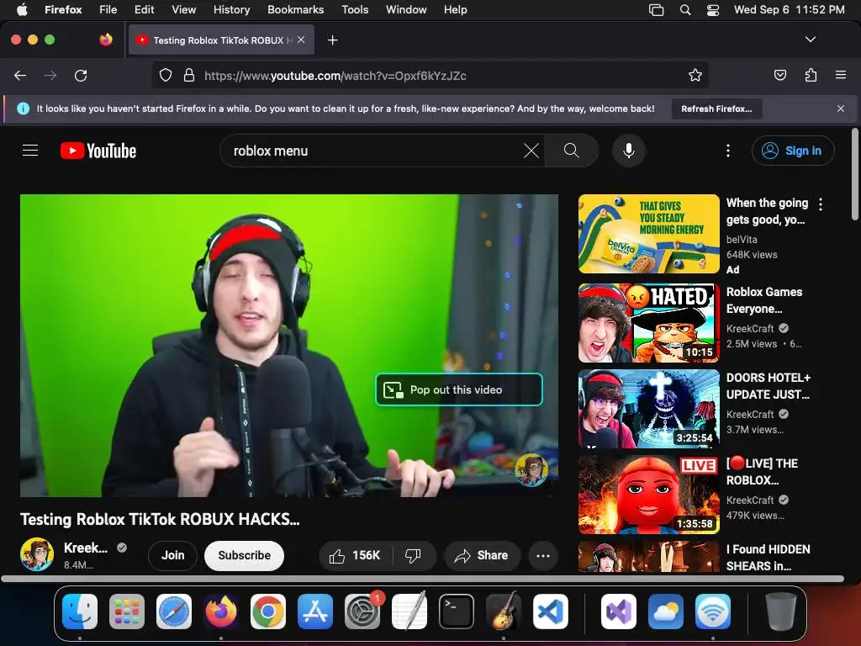The width and height of the screenshot is (861, 646).
Task: Clear the roblox menu search text
Action: (531, 151)
